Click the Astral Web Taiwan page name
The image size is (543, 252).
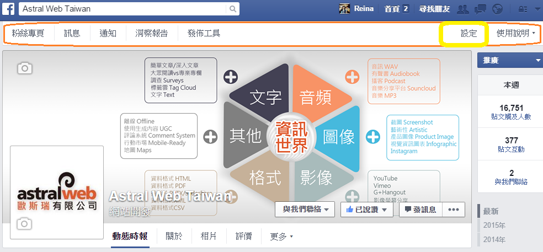[170, 196]
